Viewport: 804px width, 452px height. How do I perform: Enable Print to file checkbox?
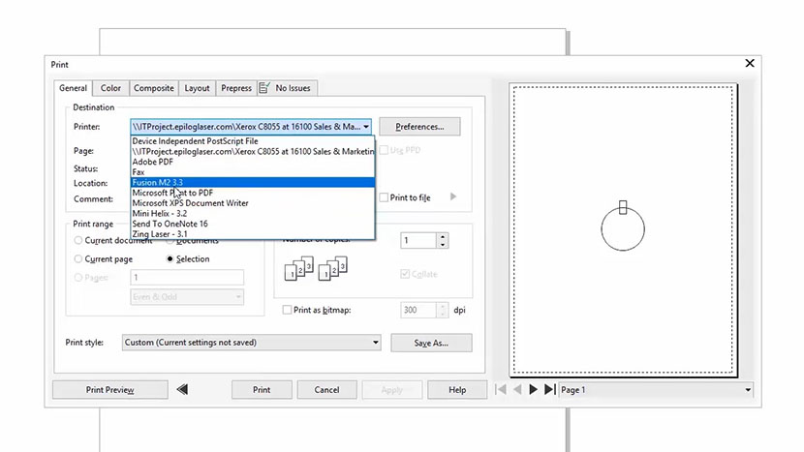(385, 197)
